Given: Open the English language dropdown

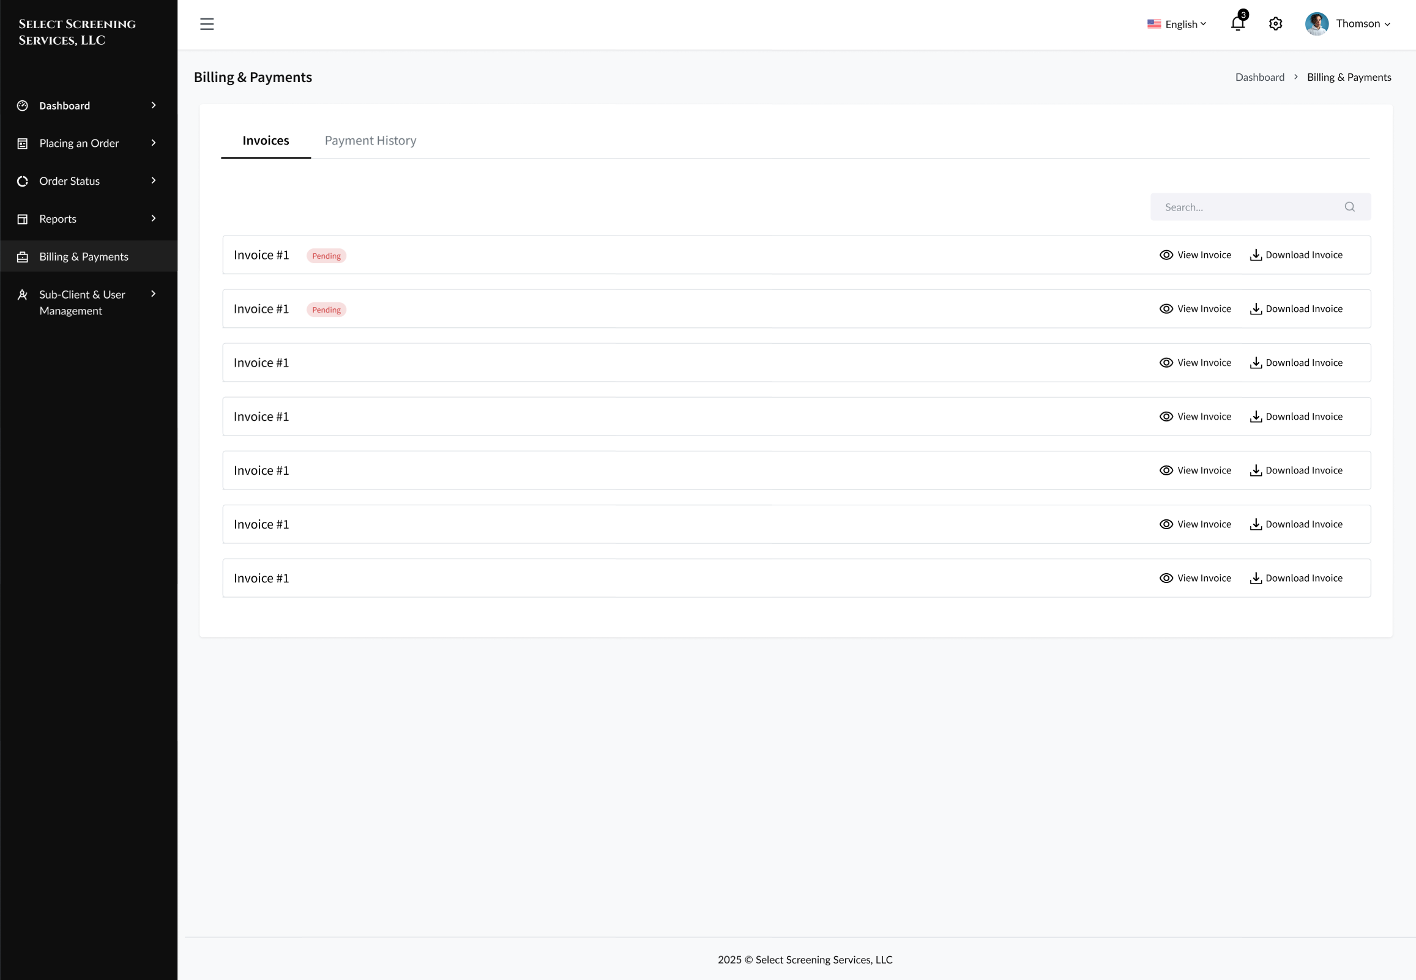Looking at the screenshot, I should [x=1185, y=24].
